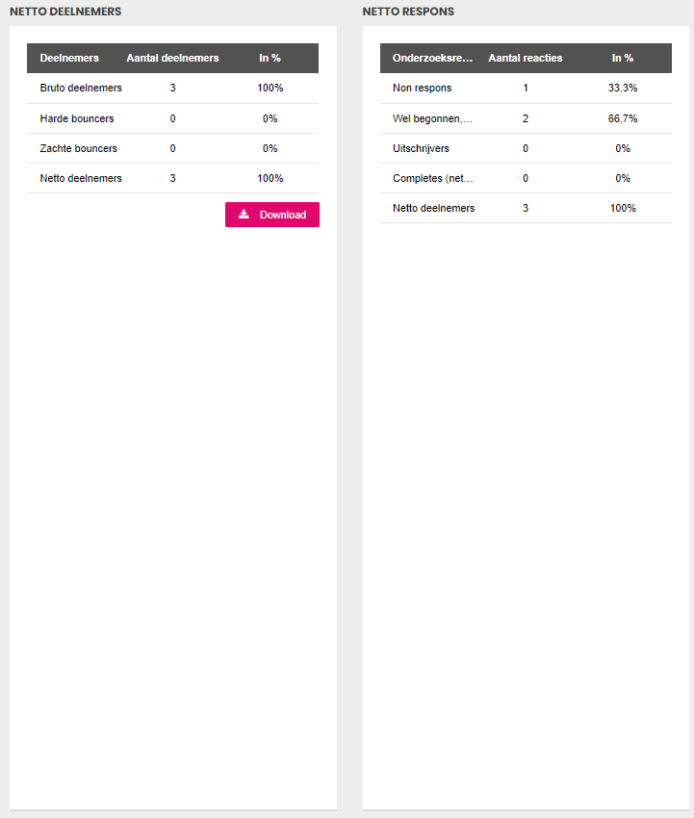This screenshot has height=818, width=694.
Task: Click the truncated Onderzoeksre... column header
Action: (x=432, y=58)
